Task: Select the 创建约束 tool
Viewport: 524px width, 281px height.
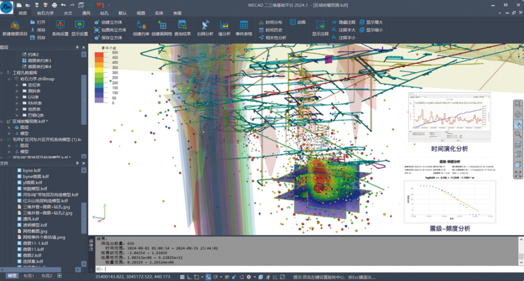Action: (141, 27)
